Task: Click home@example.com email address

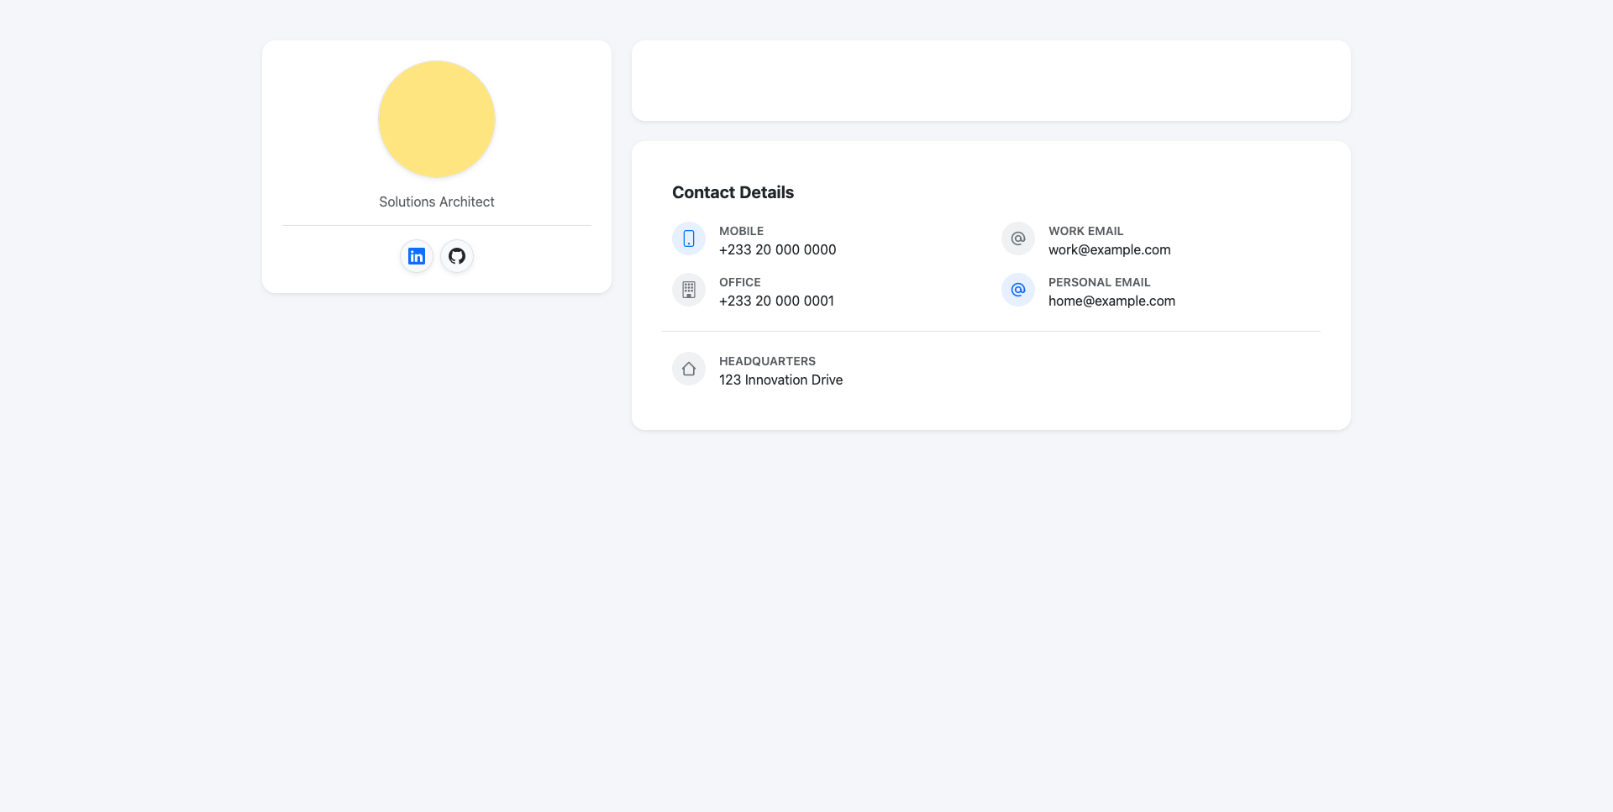Action: pyautogui.click(x=1112, y=301)
